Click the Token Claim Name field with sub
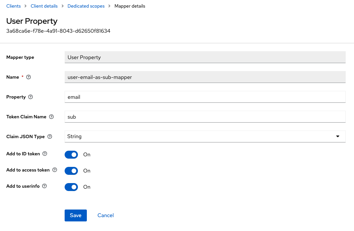This screenshot has height=231, width=354. tap(205, 117)
